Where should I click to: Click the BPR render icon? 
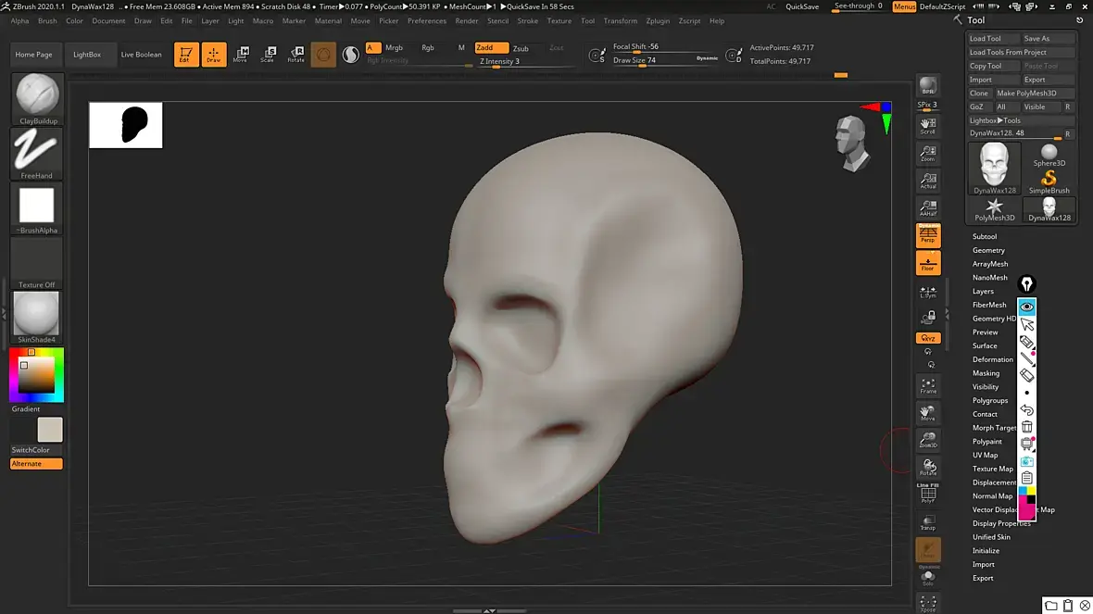pyautogui.click(x=927, y=86)
